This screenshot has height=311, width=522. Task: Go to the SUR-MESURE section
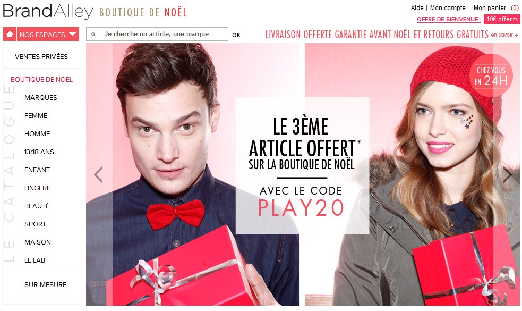(x=45, y=284)
